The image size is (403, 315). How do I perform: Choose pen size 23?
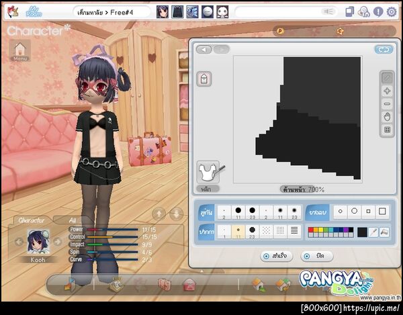(253, 232)
